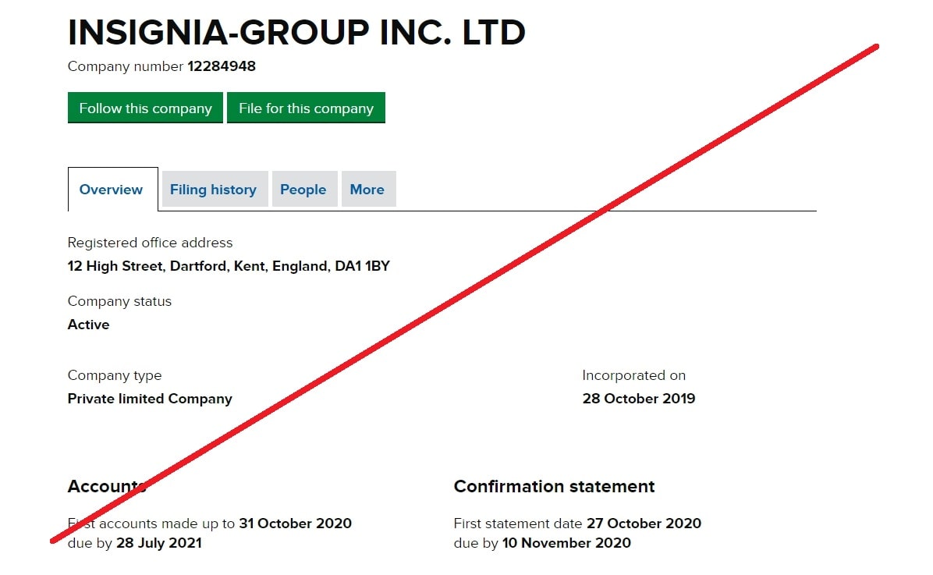The image size is (933, 575).
Task: Click the Incorporated on label
Action: coord(633,375)
